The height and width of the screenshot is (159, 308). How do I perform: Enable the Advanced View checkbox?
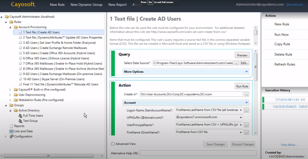pos(113,144)
